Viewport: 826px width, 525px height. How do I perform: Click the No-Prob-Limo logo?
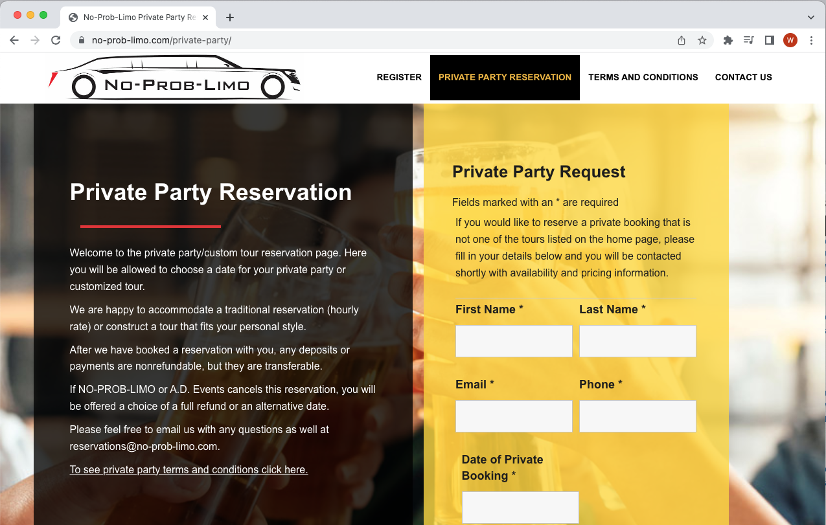point(175,78)
